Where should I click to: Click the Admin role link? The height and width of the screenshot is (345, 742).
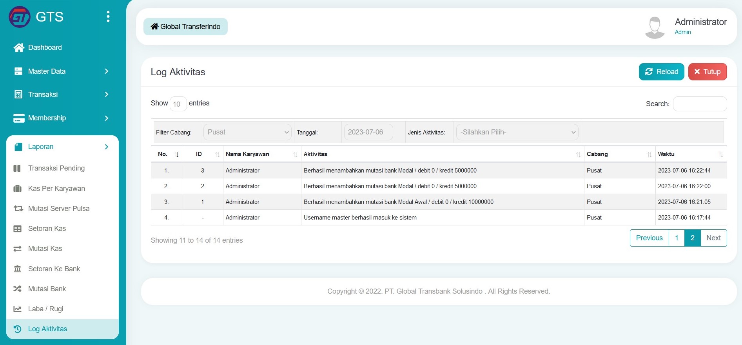click(682, 32)
